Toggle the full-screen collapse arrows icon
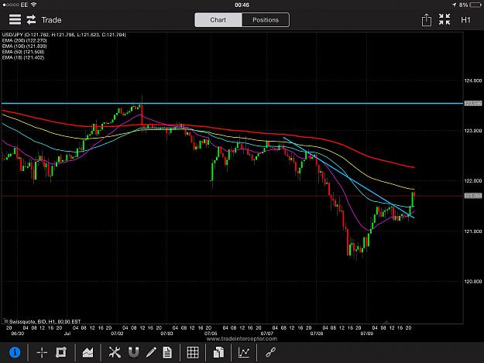The width and height of the screenshot is (484, 363). tap(445, 19)
